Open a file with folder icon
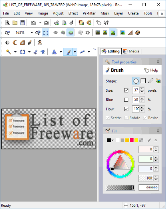The height and width of the screenshot is (209, 166). point(15,22)
